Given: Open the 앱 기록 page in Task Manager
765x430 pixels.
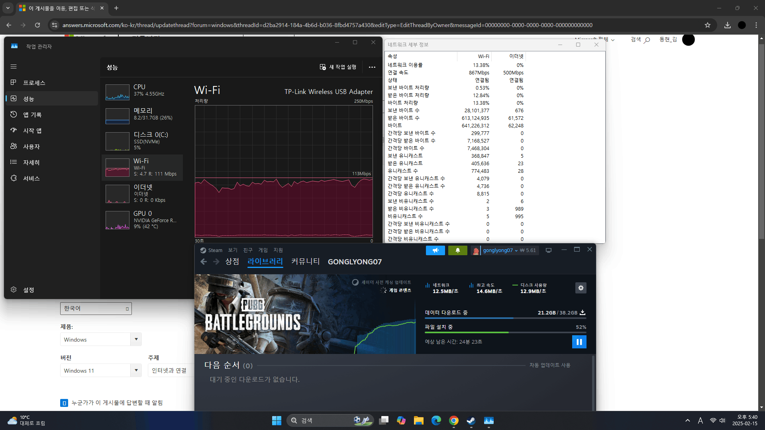Looking at the screenshot, I should click(32, 115).
